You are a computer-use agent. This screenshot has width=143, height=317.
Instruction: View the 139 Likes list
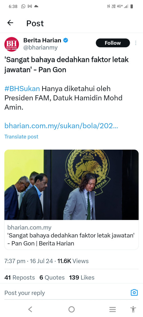(82, 277)
